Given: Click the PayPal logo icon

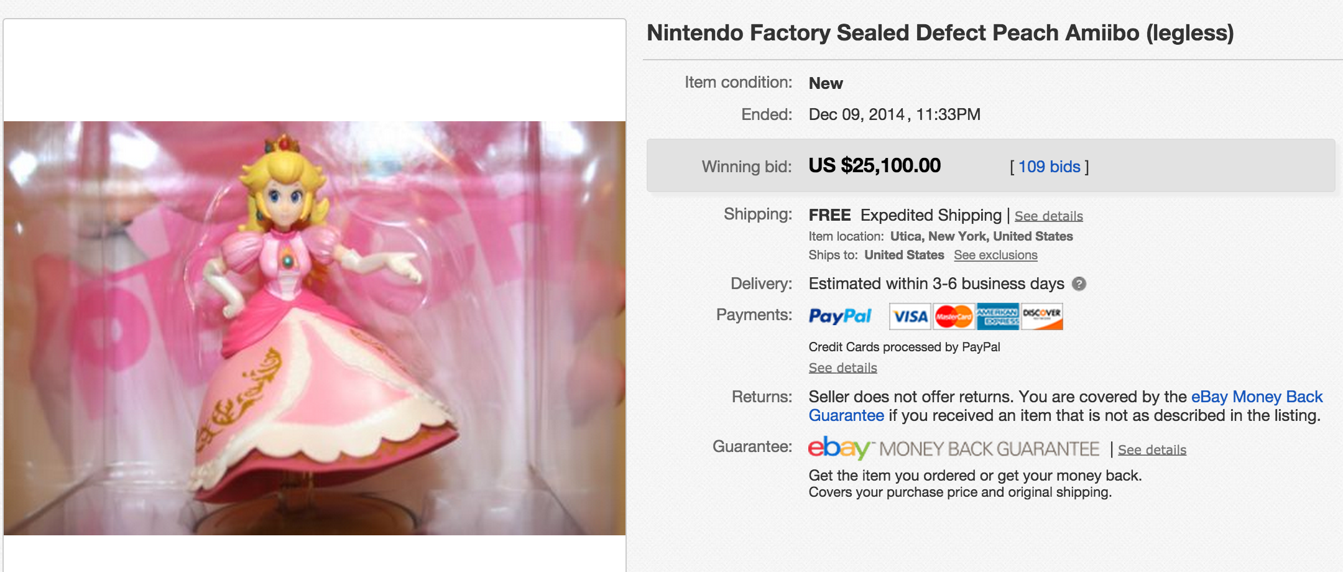Looking at the screenshot, I should (840, 316).
